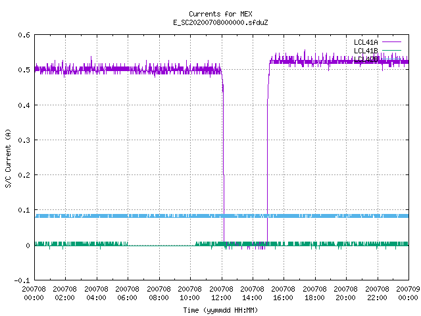
Task: Click the y-axis tick value 0.3
Action: [x=24, y=140]
